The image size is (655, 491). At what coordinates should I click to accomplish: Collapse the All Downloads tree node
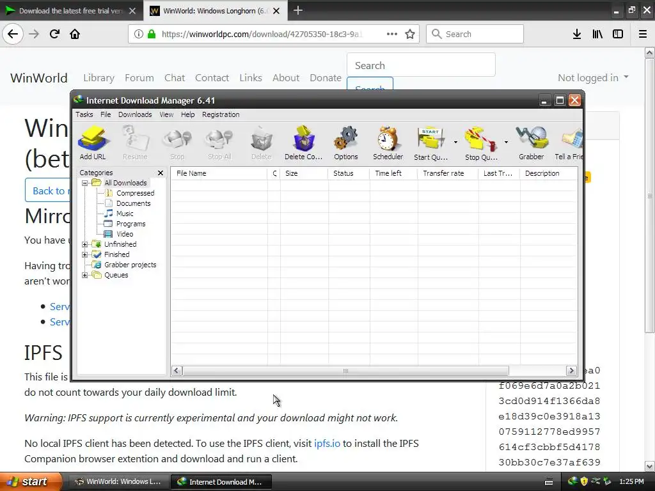coord(85,183)
